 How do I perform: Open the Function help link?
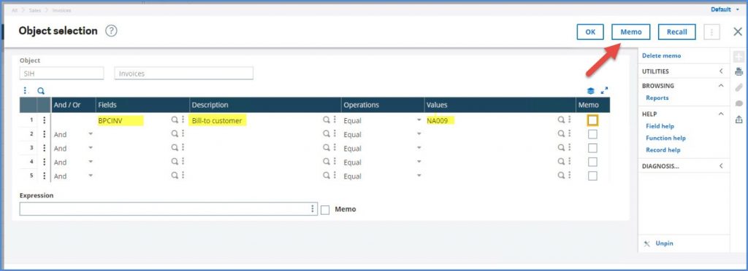click(x=665, y=138)
